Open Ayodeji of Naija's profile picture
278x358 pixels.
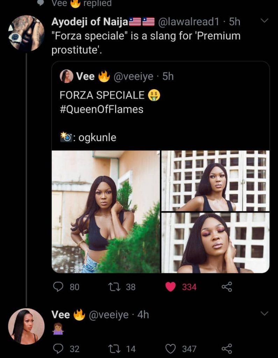26,33
